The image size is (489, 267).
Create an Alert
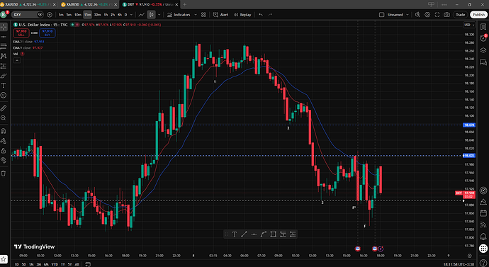tap(220, 15)
